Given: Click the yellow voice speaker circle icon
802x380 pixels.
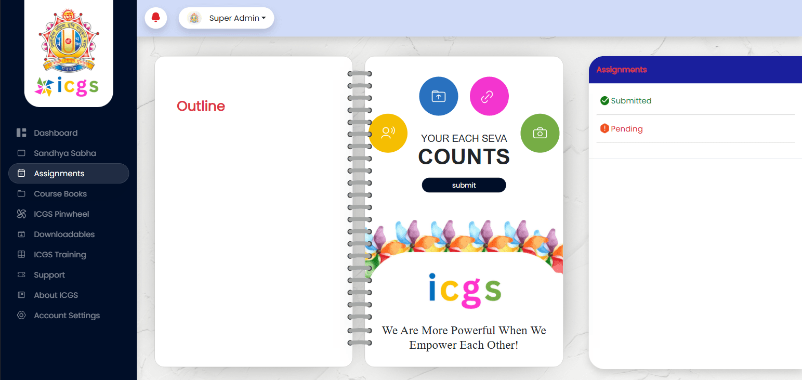Looking at the screenshot, I should (x=388, y=133).
